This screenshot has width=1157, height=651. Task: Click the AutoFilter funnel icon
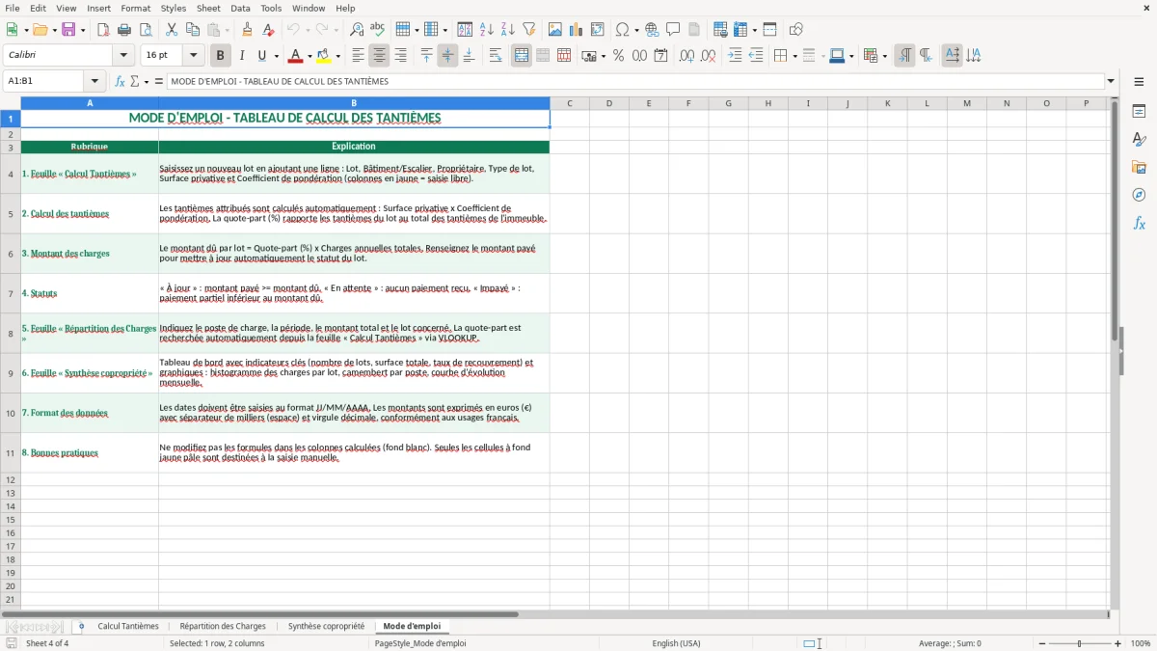528,30
